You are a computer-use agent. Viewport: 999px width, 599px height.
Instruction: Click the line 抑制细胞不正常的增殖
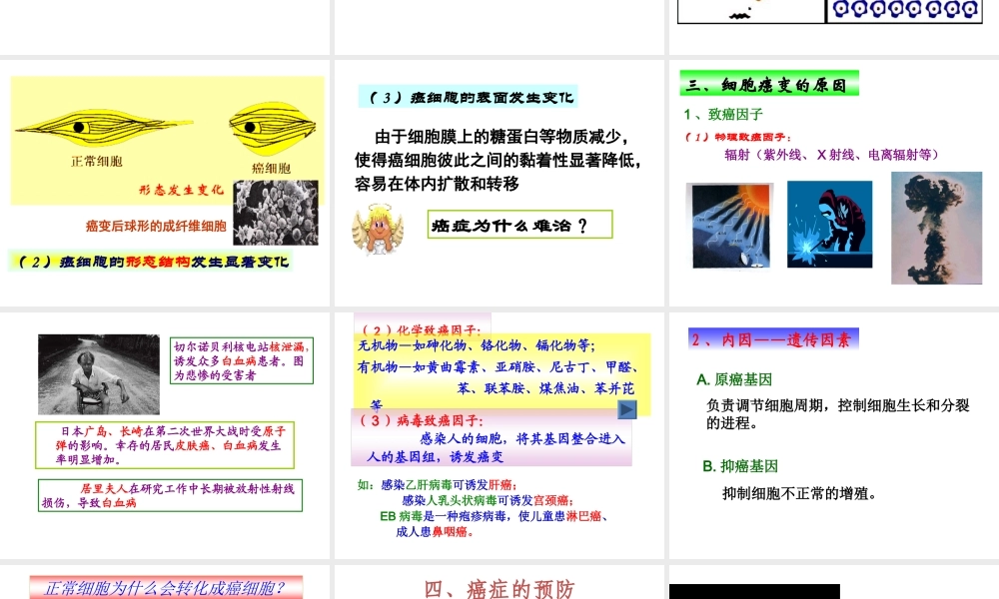[799, 494]
